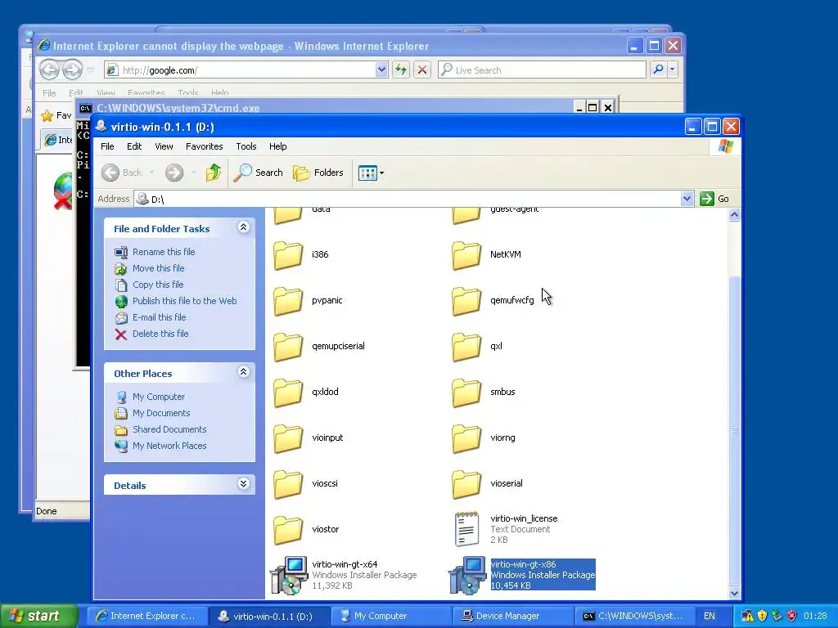Open the File menu in Explorer
838x628 pixels.
(x=107, y=146)
